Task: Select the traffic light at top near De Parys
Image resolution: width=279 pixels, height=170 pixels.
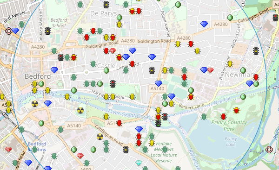Action: 106,5
